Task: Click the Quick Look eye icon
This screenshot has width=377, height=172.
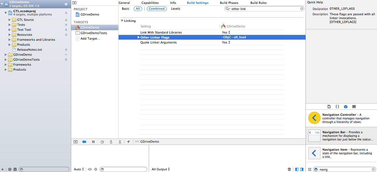Action: [x=90, y=169]
